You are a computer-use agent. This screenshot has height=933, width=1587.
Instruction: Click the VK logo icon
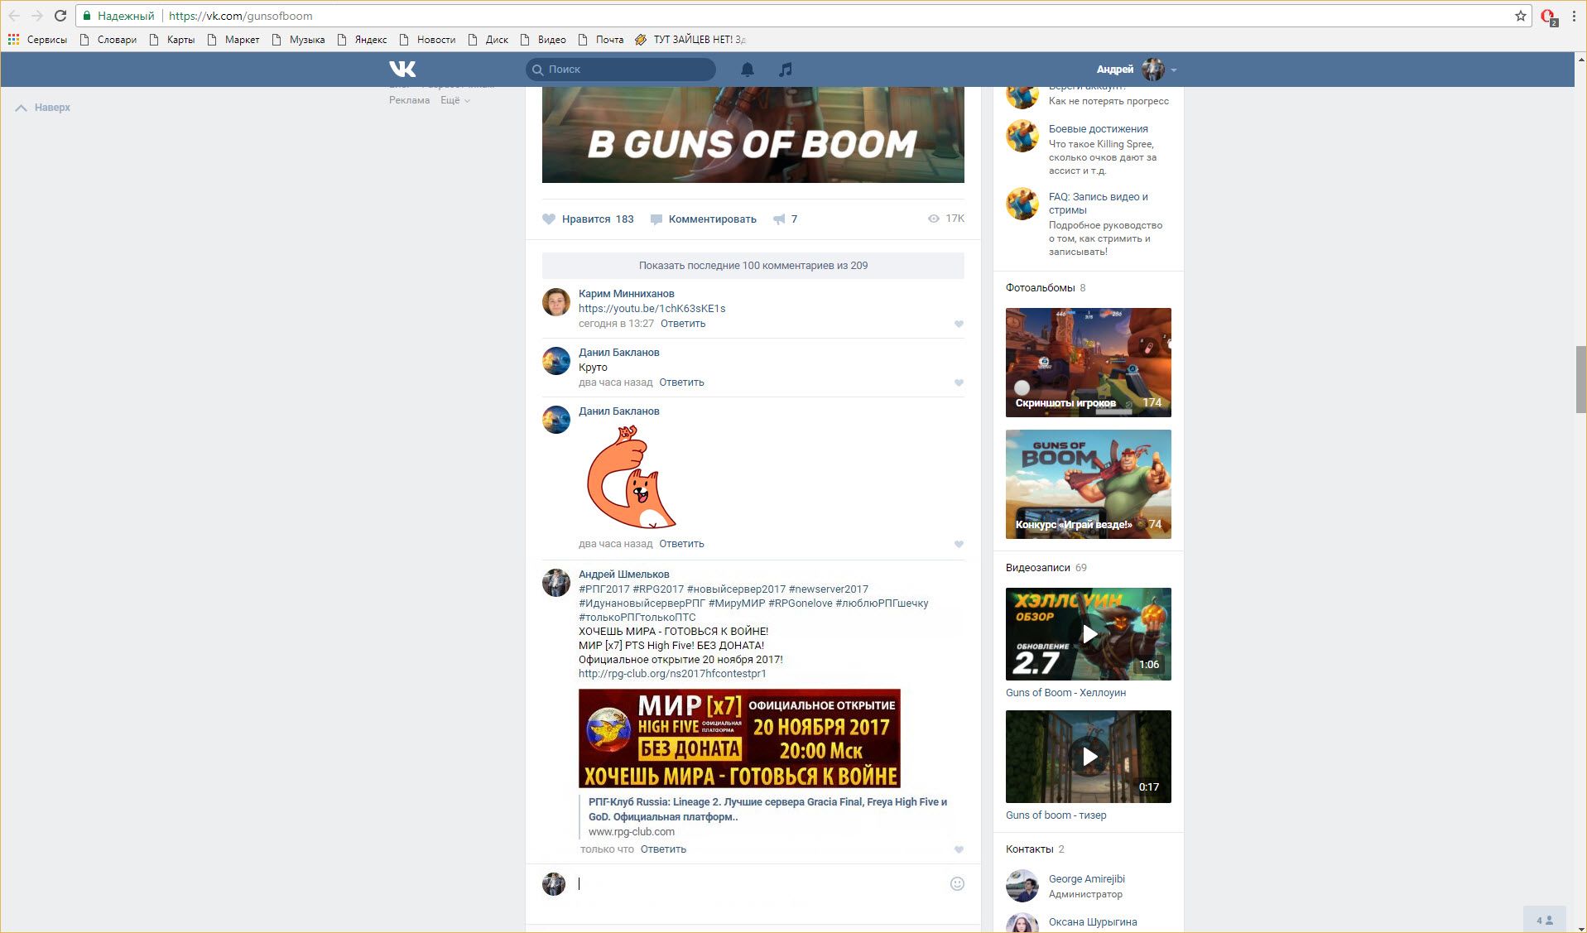click(402, 70)
